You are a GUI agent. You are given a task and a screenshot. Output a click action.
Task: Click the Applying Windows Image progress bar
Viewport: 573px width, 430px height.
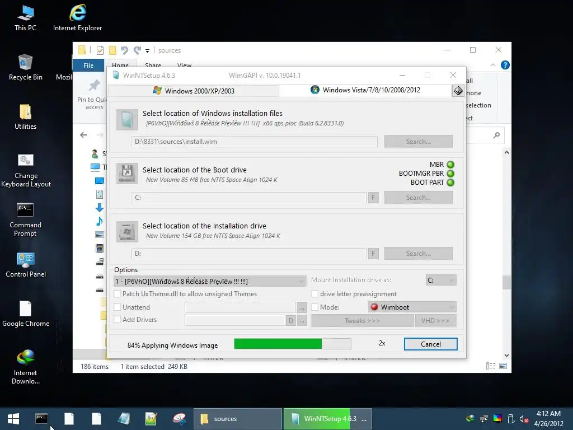click(x=293, y=344)
